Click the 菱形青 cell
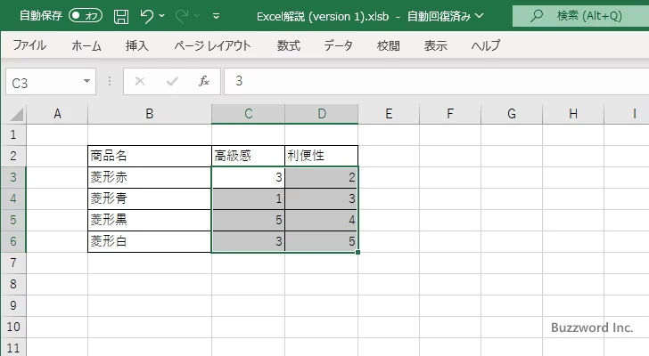 pyautogui.click(x=150, y=198)
